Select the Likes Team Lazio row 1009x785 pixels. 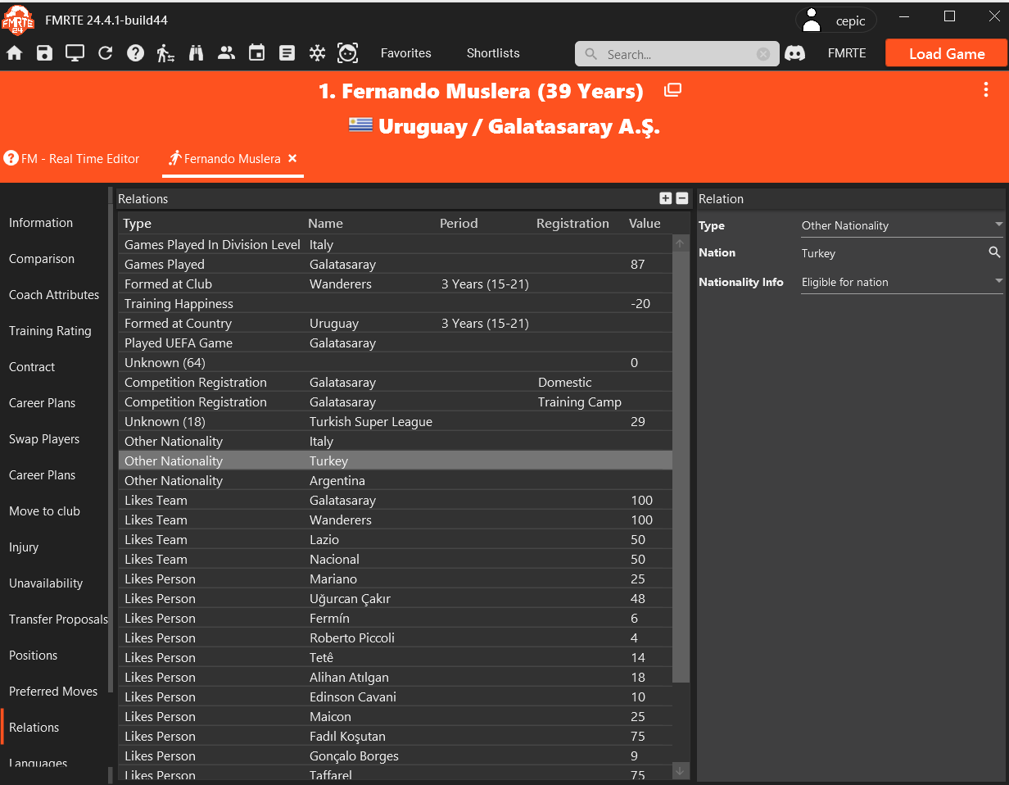(396, 540)
